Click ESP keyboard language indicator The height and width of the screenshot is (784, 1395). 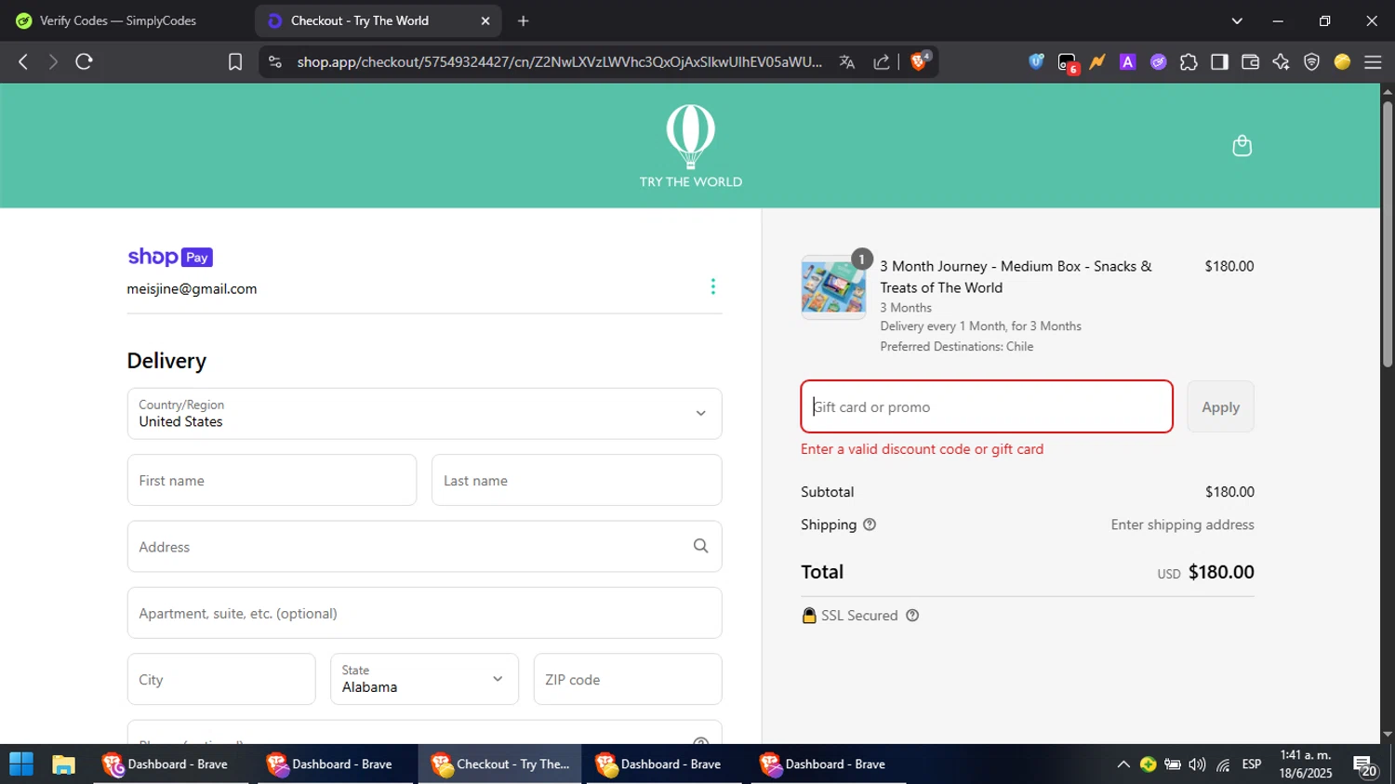point(1252,764)
